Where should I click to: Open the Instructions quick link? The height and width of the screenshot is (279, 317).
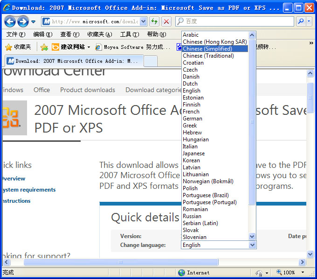point(17,201)
